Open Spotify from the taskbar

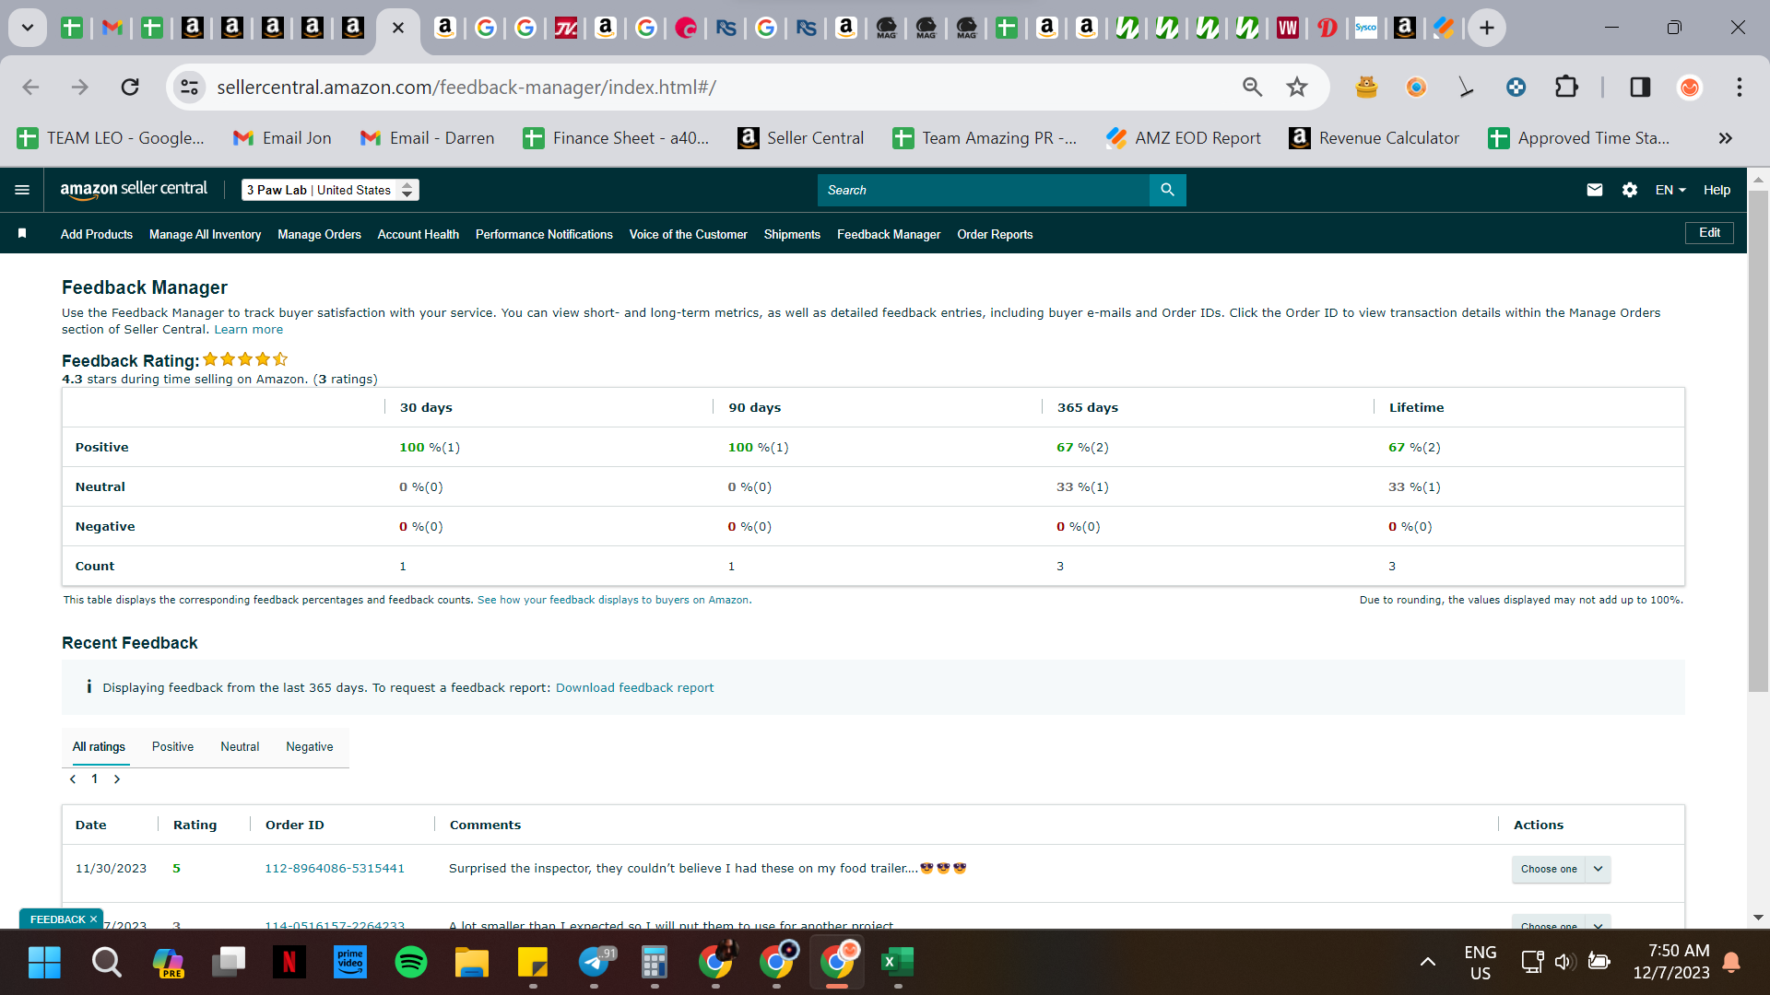click(x=411, y=962)
